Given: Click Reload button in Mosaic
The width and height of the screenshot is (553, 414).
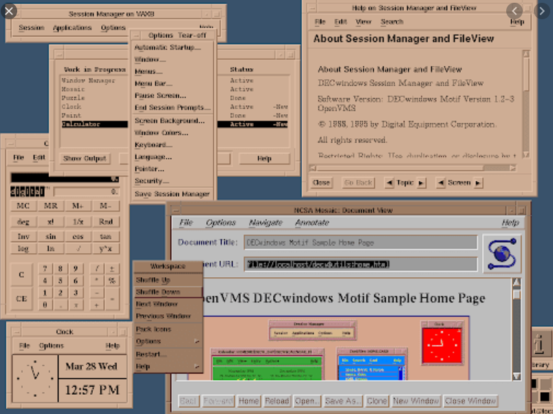Looking at the screenshot, I should click(x=277, y=402).
